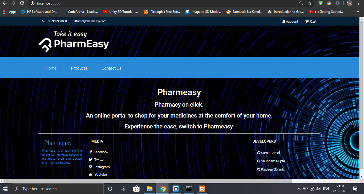Open the Account user icon link
This screenshot has width=364, height=194.
coord(290,21)
